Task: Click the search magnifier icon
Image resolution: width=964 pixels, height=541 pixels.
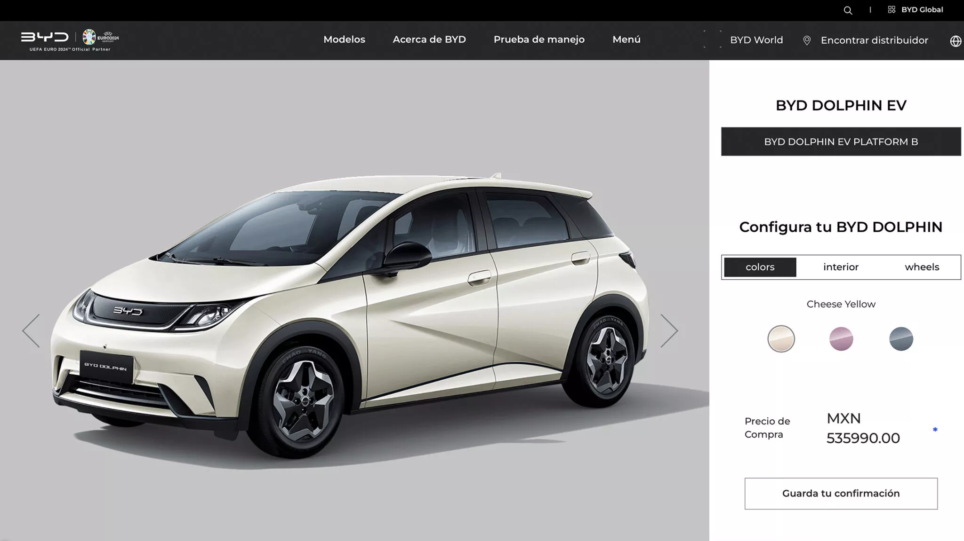Action: [x=848, y=10]
